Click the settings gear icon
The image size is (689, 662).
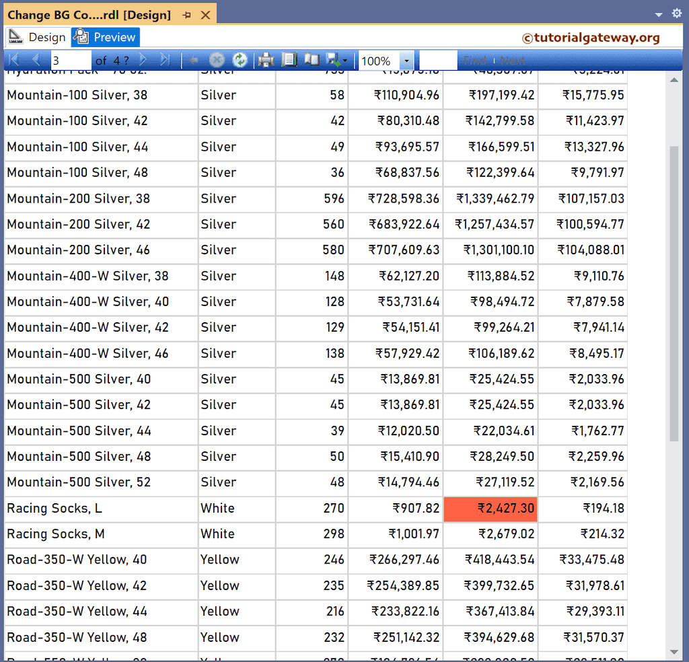tap(676, 13)
